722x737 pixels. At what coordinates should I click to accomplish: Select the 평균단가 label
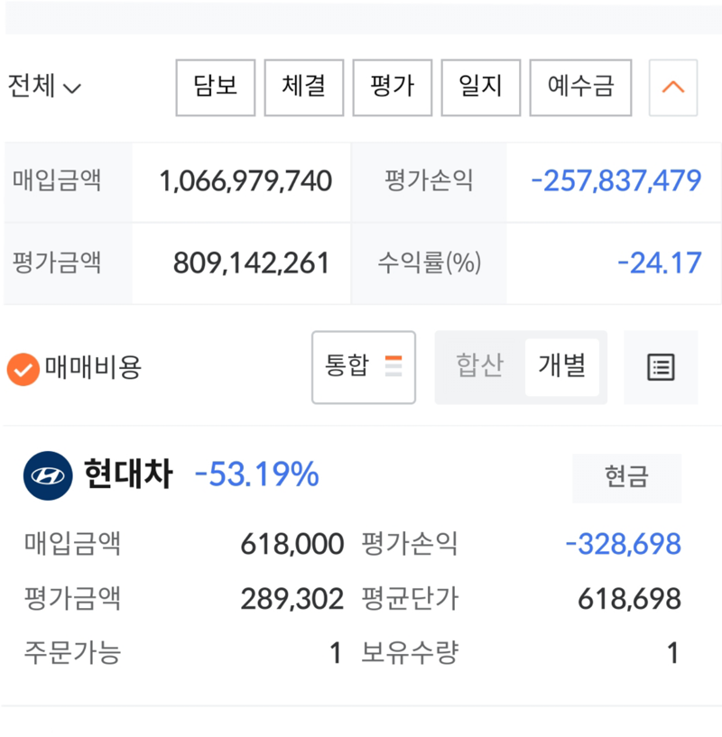pyautogui.click(x=410, y=599)
